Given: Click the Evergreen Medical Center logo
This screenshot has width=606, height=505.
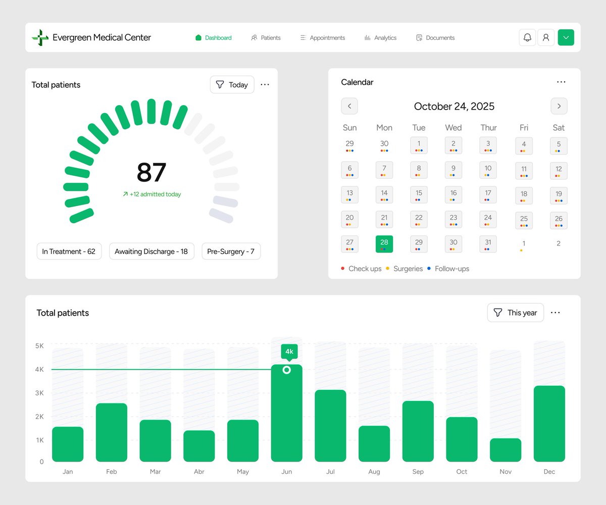Looking at the screenshot, I should [91, 37].
